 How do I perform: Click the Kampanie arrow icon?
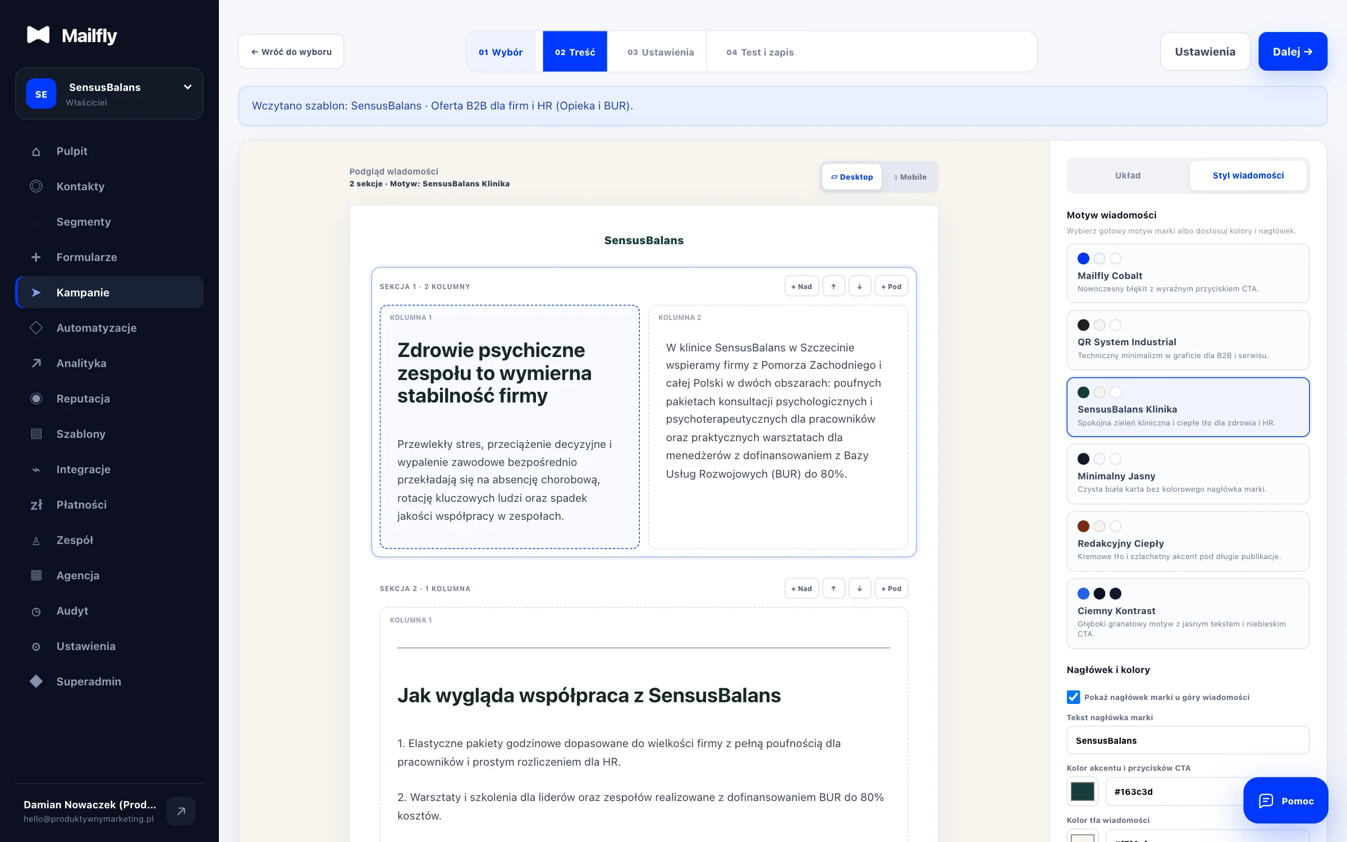[36, 292]
